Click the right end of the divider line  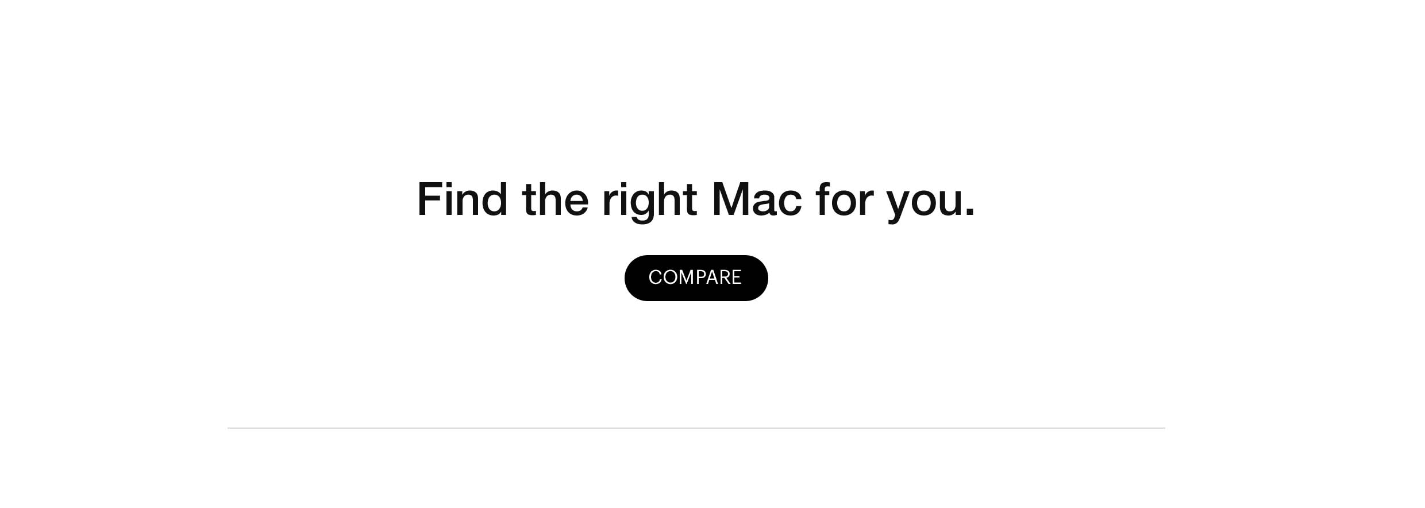click(x=1162, y=428)
